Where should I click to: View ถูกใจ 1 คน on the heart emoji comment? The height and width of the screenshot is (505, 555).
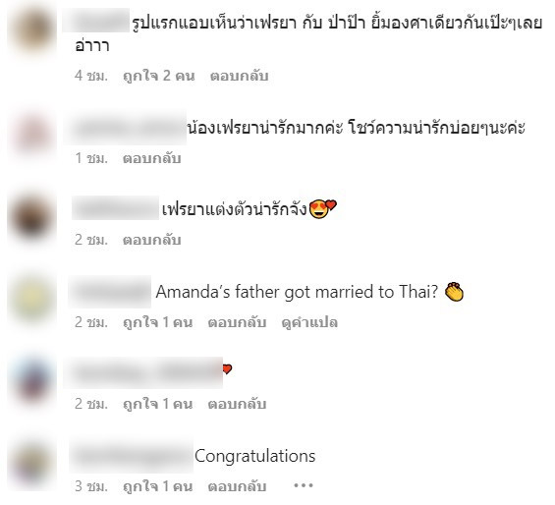157,404
